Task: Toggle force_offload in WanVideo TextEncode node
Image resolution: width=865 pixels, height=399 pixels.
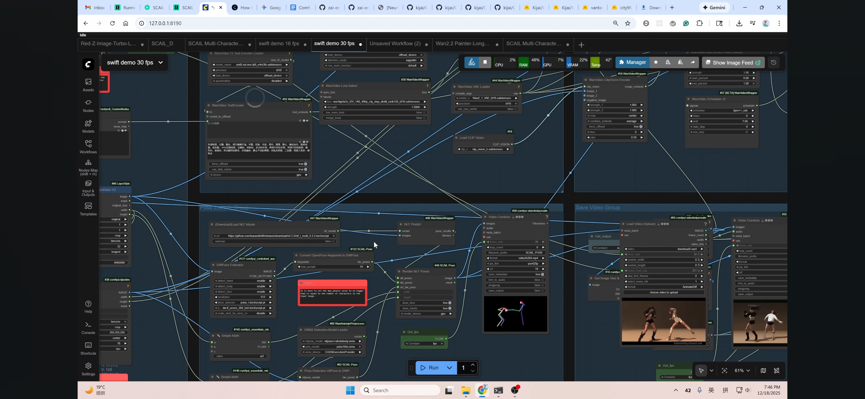Action: click(305, 164)
